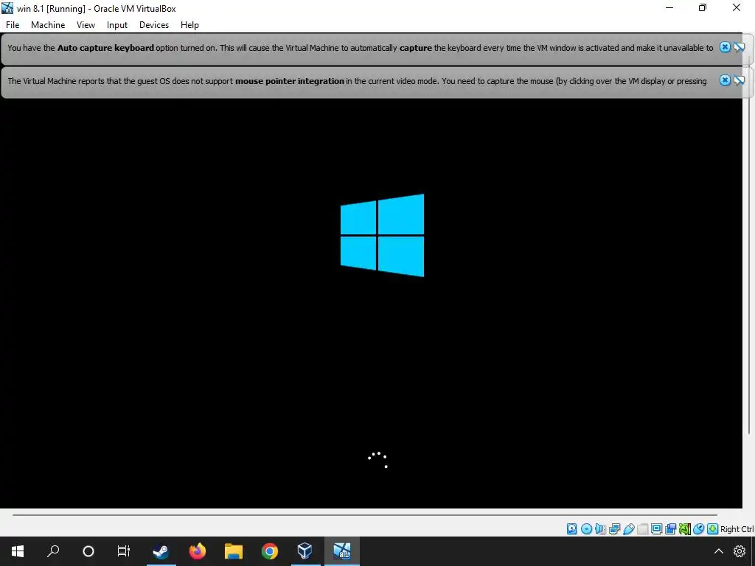The height and width of the screenshot is (566, 755).
Task: Open Cortana from the taskbar
Action: 88,551
